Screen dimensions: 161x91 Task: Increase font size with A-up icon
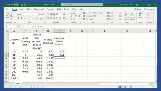(40, 14)
